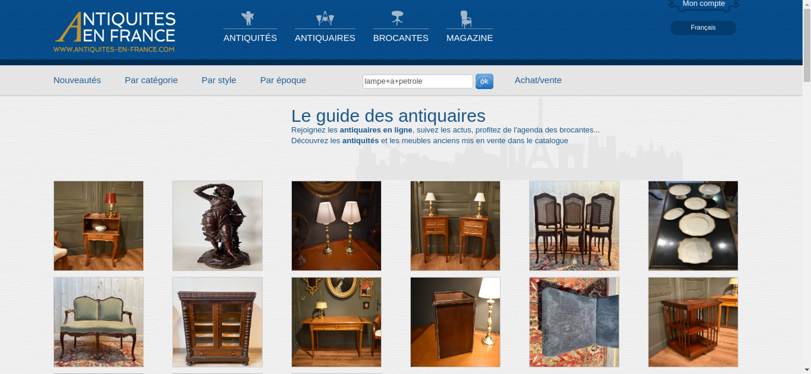Open the bronze woman statue thumbnail
Viewport: 811px width, 374px height.
point(217,226)
